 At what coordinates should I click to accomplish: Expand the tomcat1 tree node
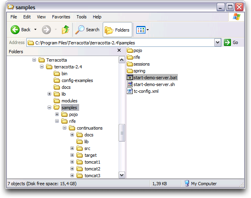pyautogui.click(x=72, y=162)
